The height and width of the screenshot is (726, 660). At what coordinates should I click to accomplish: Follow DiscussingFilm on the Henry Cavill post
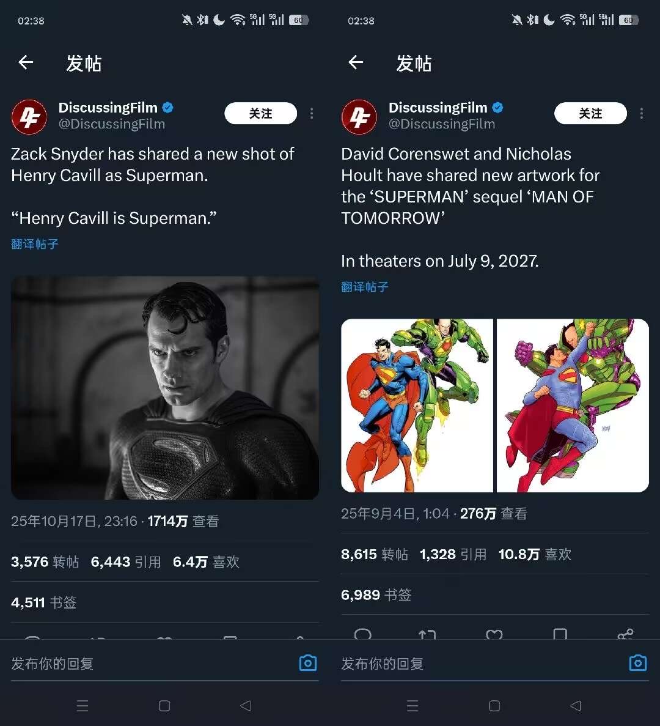point(260,114)
